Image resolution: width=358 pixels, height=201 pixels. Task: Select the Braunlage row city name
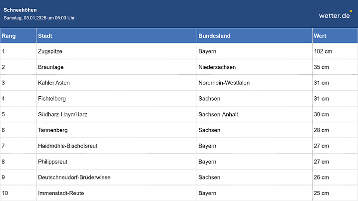click(x=50, y=67)
